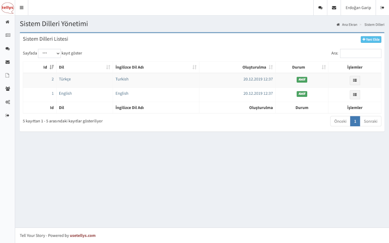The width and height of the screenshot is (389, 243).
Task: Open the records-per-page dropdown
Action: (49, 53)
